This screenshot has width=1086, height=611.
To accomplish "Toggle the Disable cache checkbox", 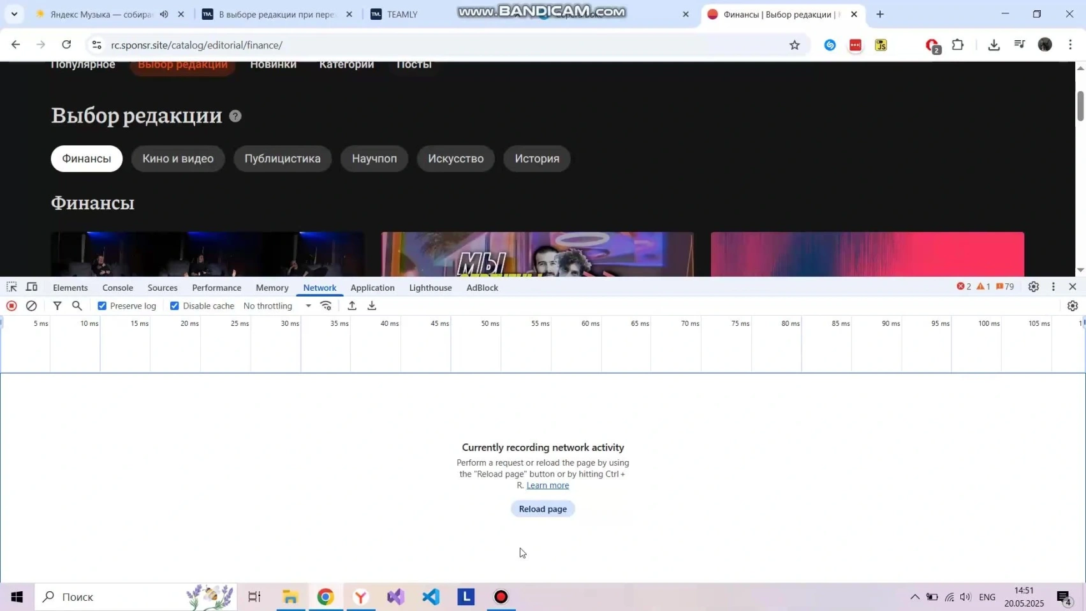I will point(175,306).
